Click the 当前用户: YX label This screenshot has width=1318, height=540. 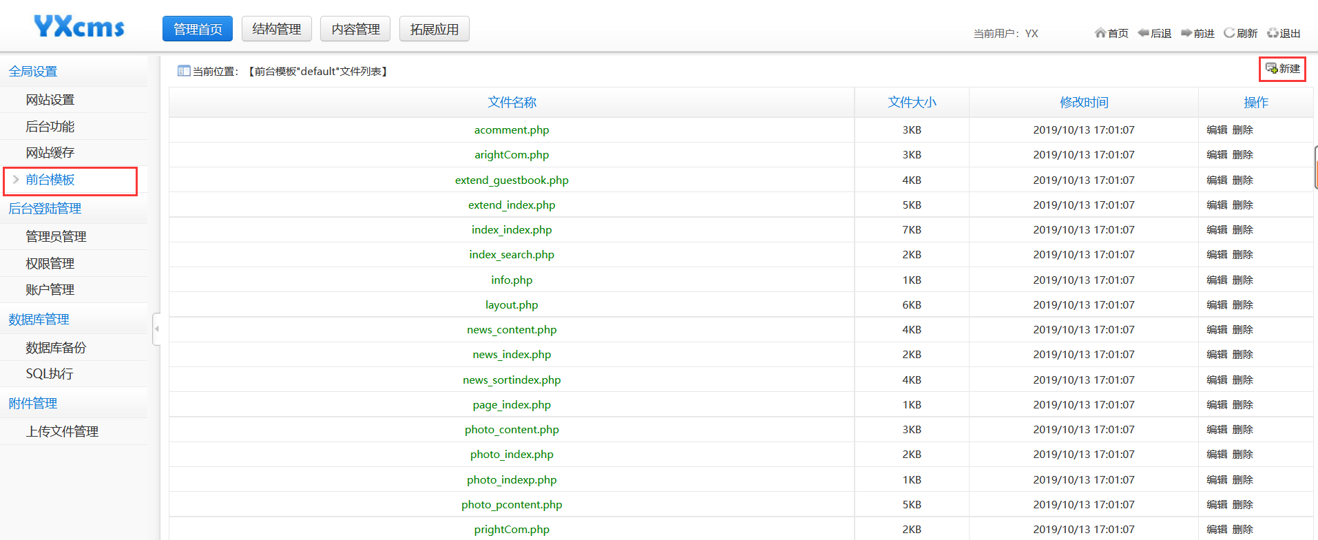pos(1005,33)
